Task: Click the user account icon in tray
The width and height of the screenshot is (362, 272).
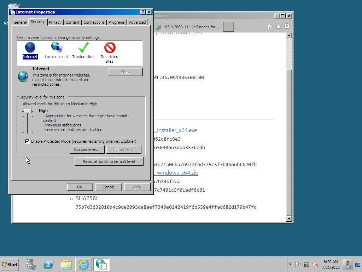Action: pyautogui.click(x=347, y=264)
